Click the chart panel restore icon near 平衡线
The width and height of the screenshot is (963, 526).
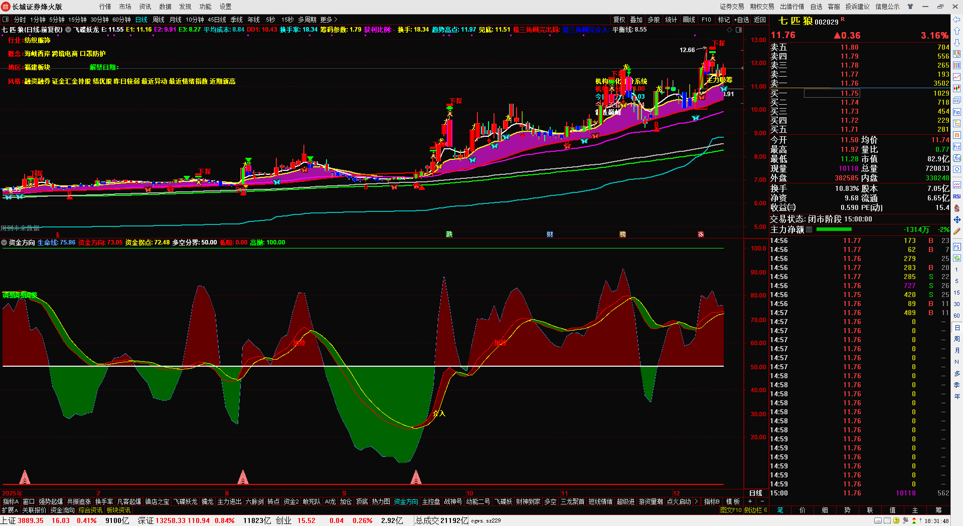pyautogui.click(x=739, y=30)
